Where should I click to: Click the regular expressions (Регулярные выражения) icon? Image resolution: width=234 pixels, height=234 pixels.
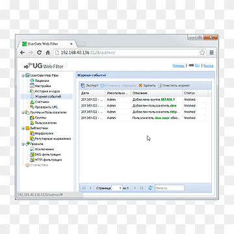point(32,138)
